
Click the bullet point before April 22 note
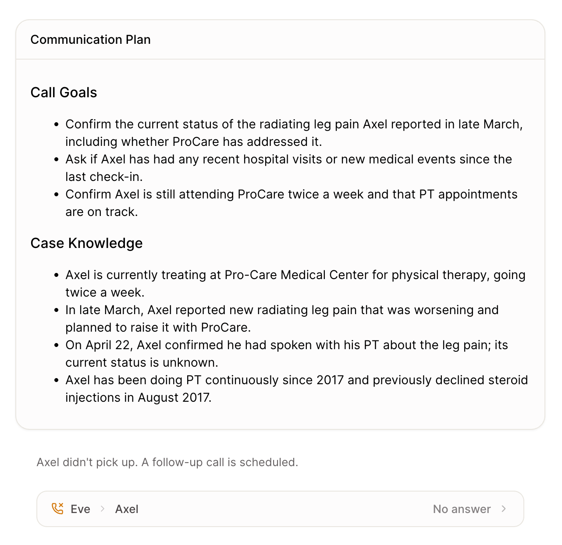point(56,345)
